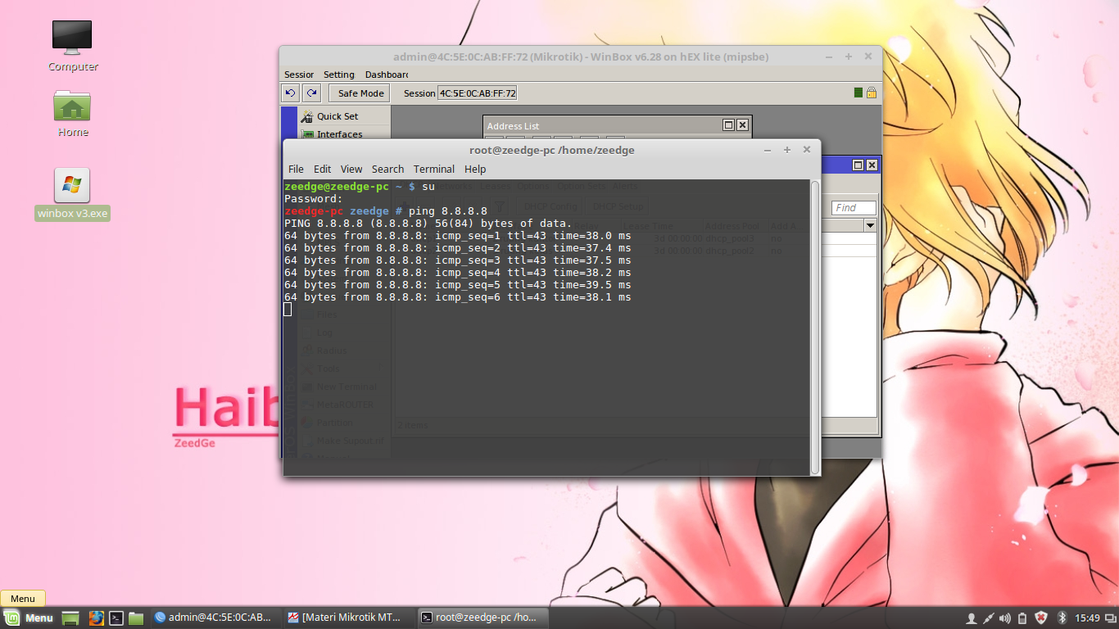Click the Find field in WinBox
Viewport: 1119px width, 629px height.
click(x=854, y=208)
